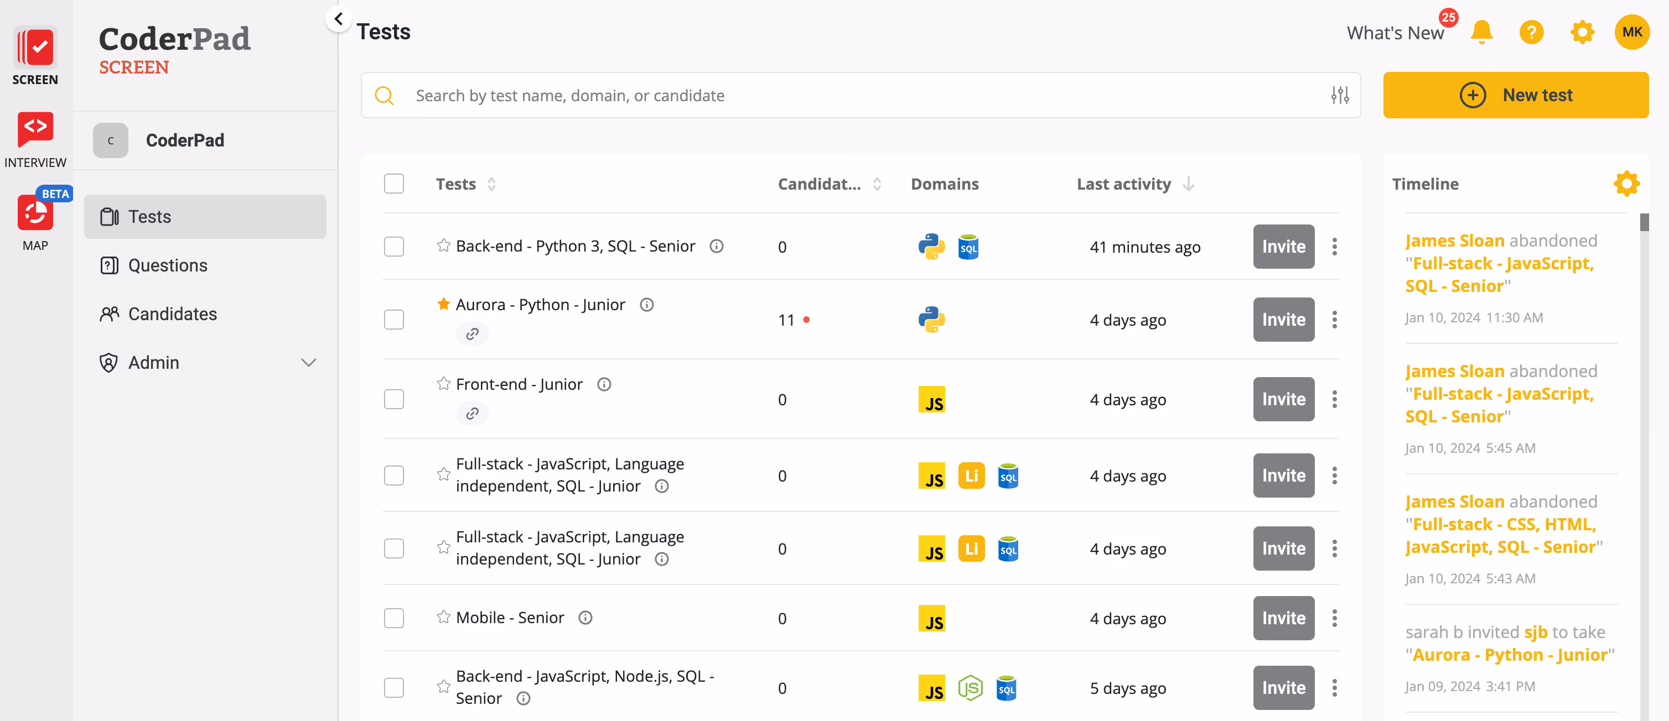Open the notifications bell
This screenshot has width=1669, height=721.
1481,32
